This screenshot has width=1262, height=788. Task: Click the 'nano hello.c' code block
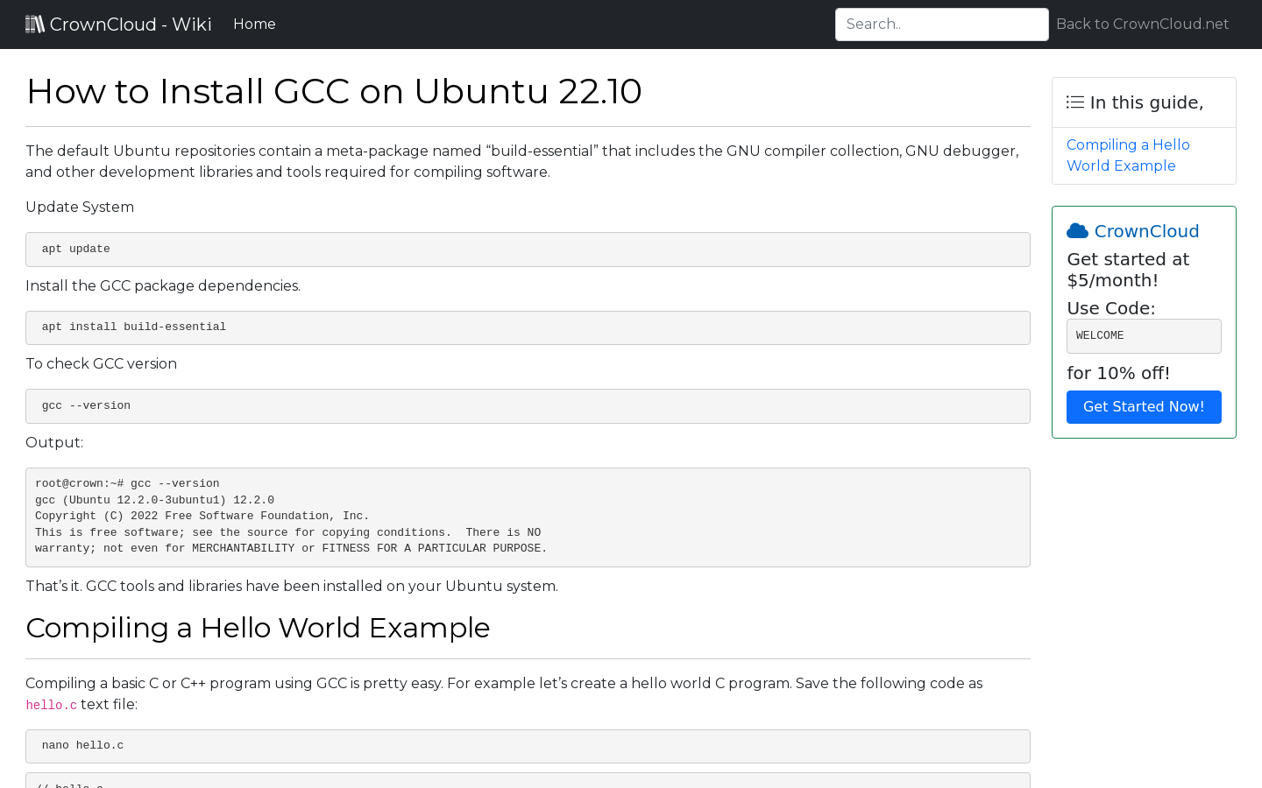(x=528, y=746)
